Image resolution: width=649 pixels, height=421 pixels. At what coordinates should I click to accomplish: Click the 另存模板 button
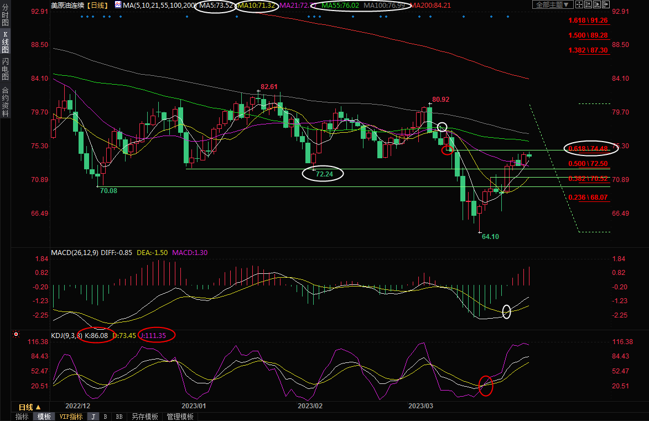point(145,417)
